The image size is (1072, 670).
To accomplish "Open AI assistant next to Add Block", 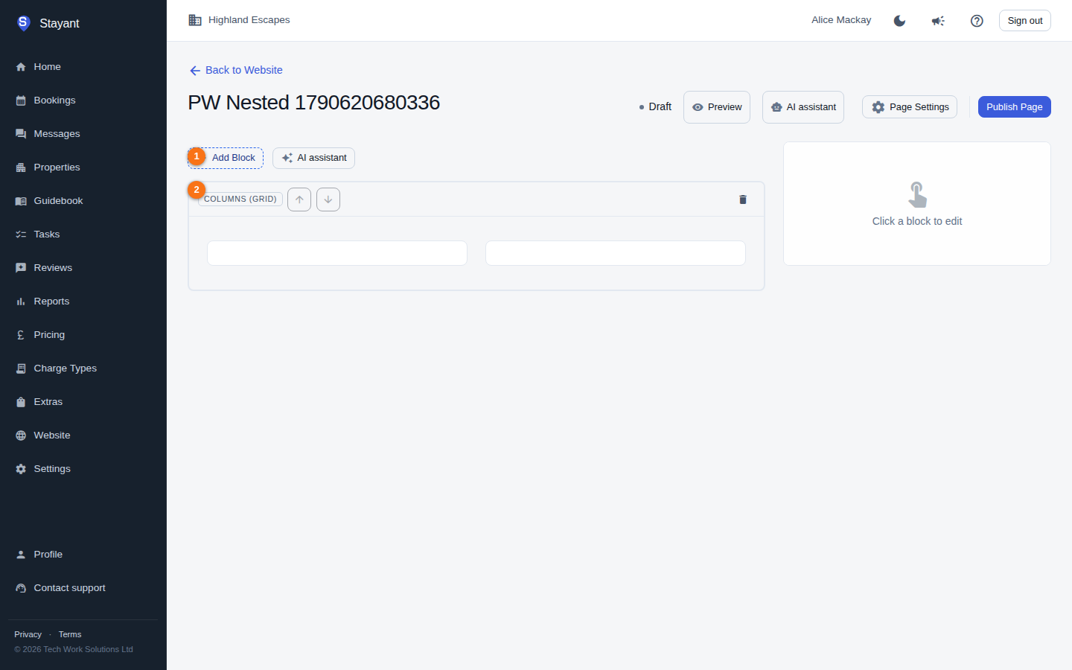I will coord(313,158).
